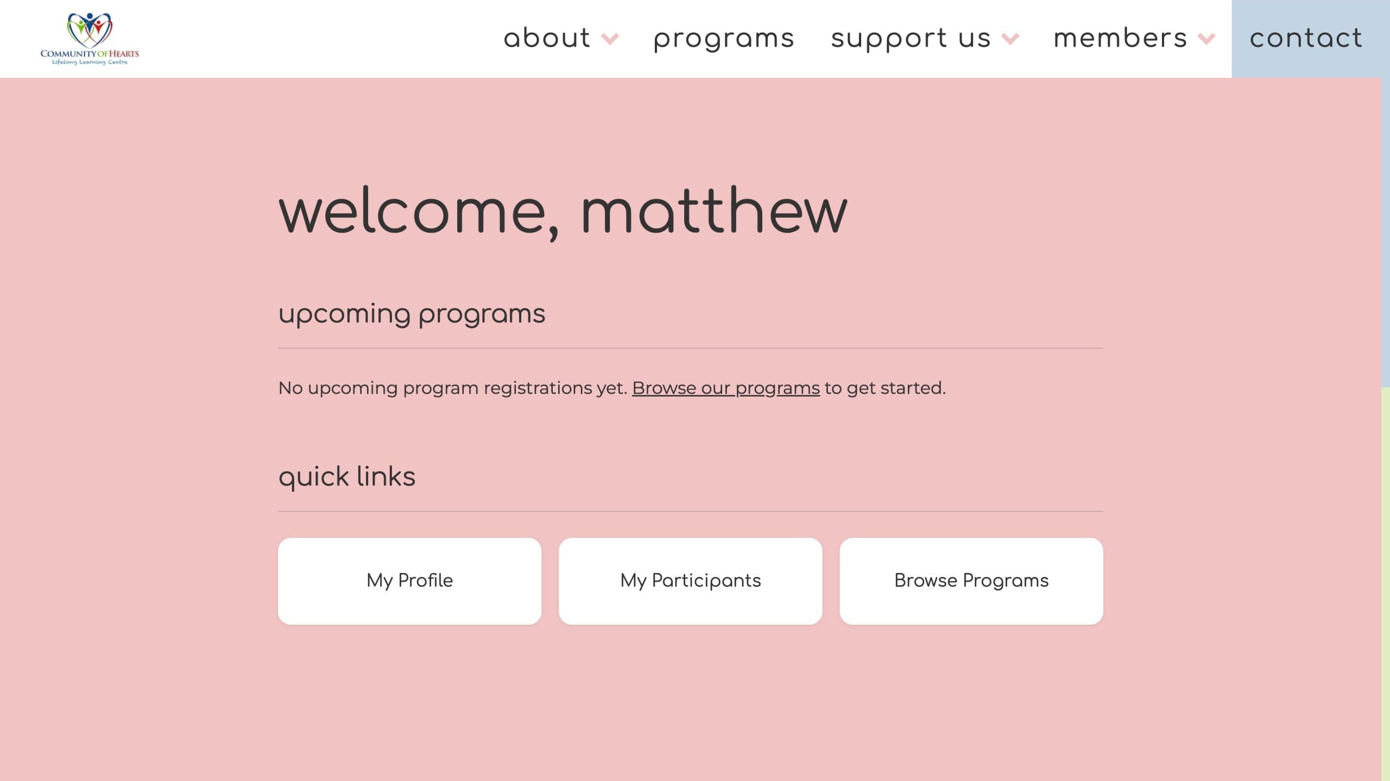Click the contact button in the header
Image resolution: width=1390 pixels, height=781 pixels.
click(x=1306, y=39)
